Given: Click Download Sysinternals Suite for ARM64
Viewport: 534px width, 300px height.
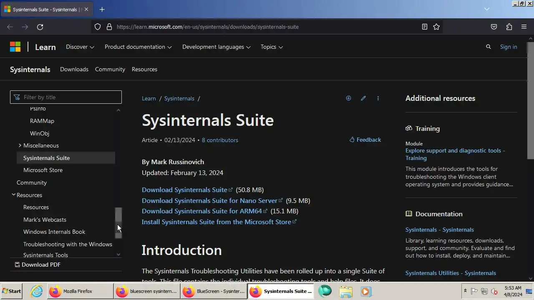Looking at the screenshot, I should point(205,211).
